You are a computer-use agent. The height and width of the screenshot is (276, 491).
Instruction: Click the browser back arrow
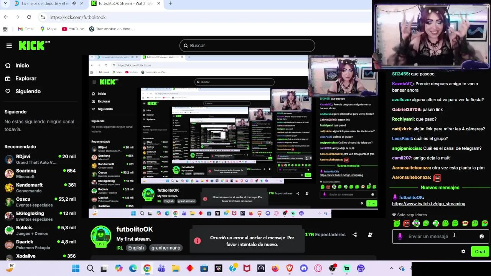(6, 17)
